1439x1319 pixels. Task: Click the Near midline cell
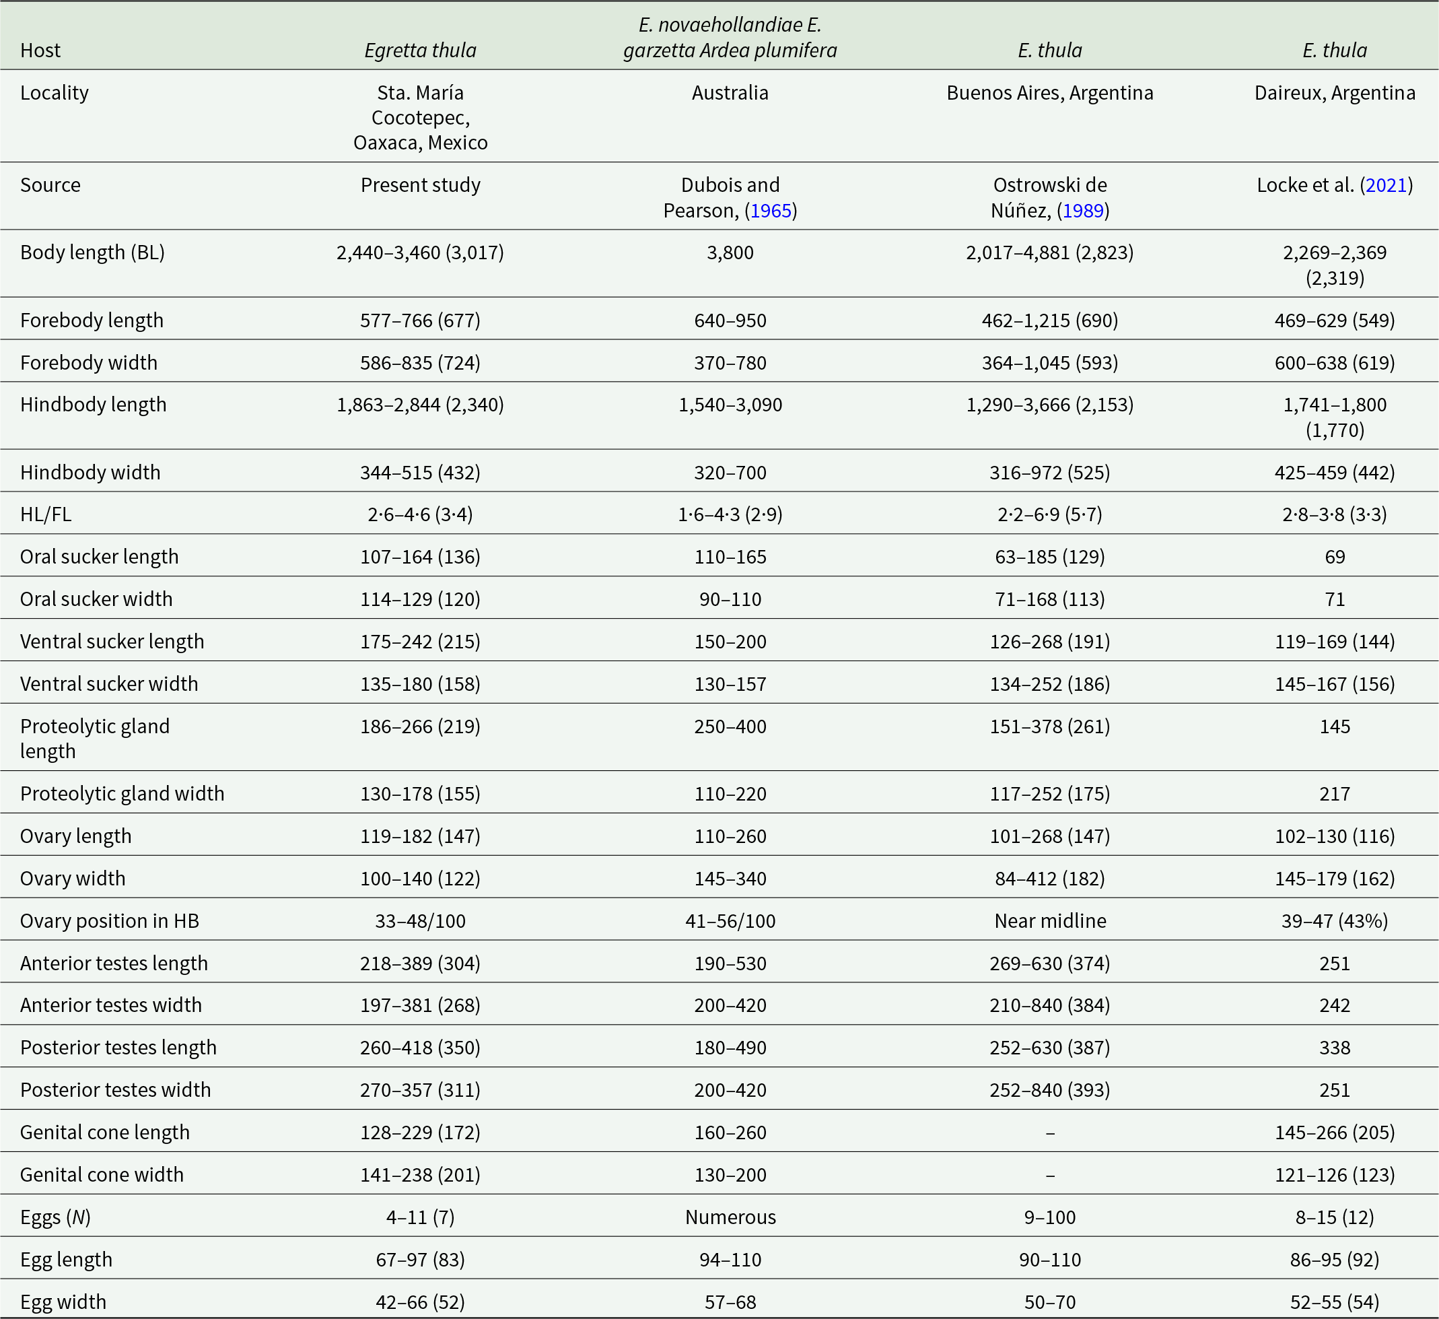pyautogui.click(x=1049, y=921)
